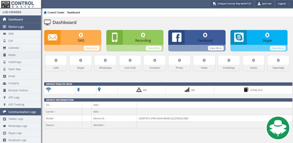Click the Facebook logo tile icon
The image size is (293, 143).
click(x=177, y=37)
